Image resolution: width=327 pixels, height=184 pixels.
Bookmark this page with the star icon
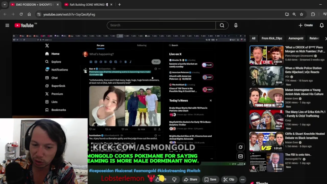(x=301, y=14)
